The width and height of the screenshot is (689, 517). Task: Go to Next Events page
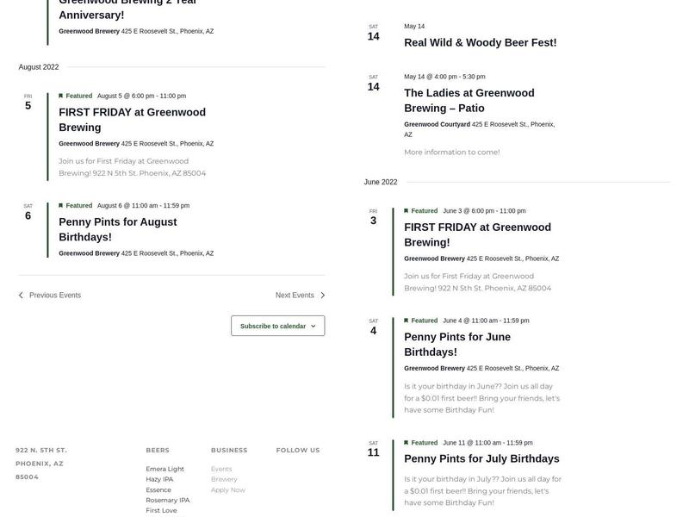[295, 296]
